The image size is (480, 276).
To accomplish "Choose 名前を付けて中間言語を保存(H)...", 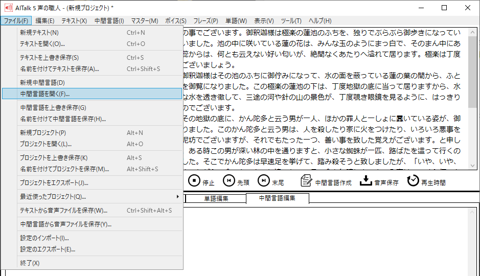I will click(x=92, y=119).
